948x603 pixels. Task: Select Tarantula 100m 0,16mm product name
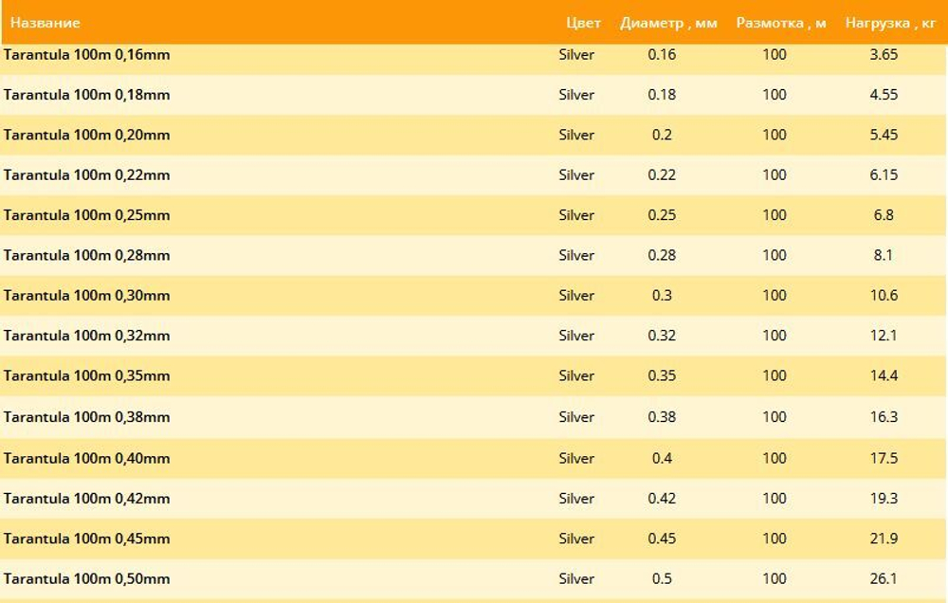pos(86,54)
